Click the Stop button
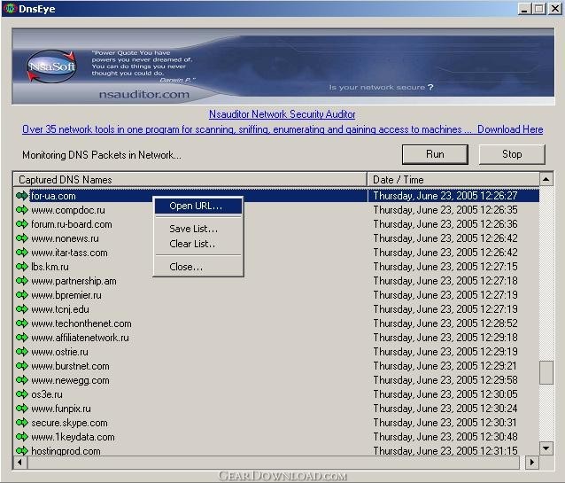 (512, 154)
